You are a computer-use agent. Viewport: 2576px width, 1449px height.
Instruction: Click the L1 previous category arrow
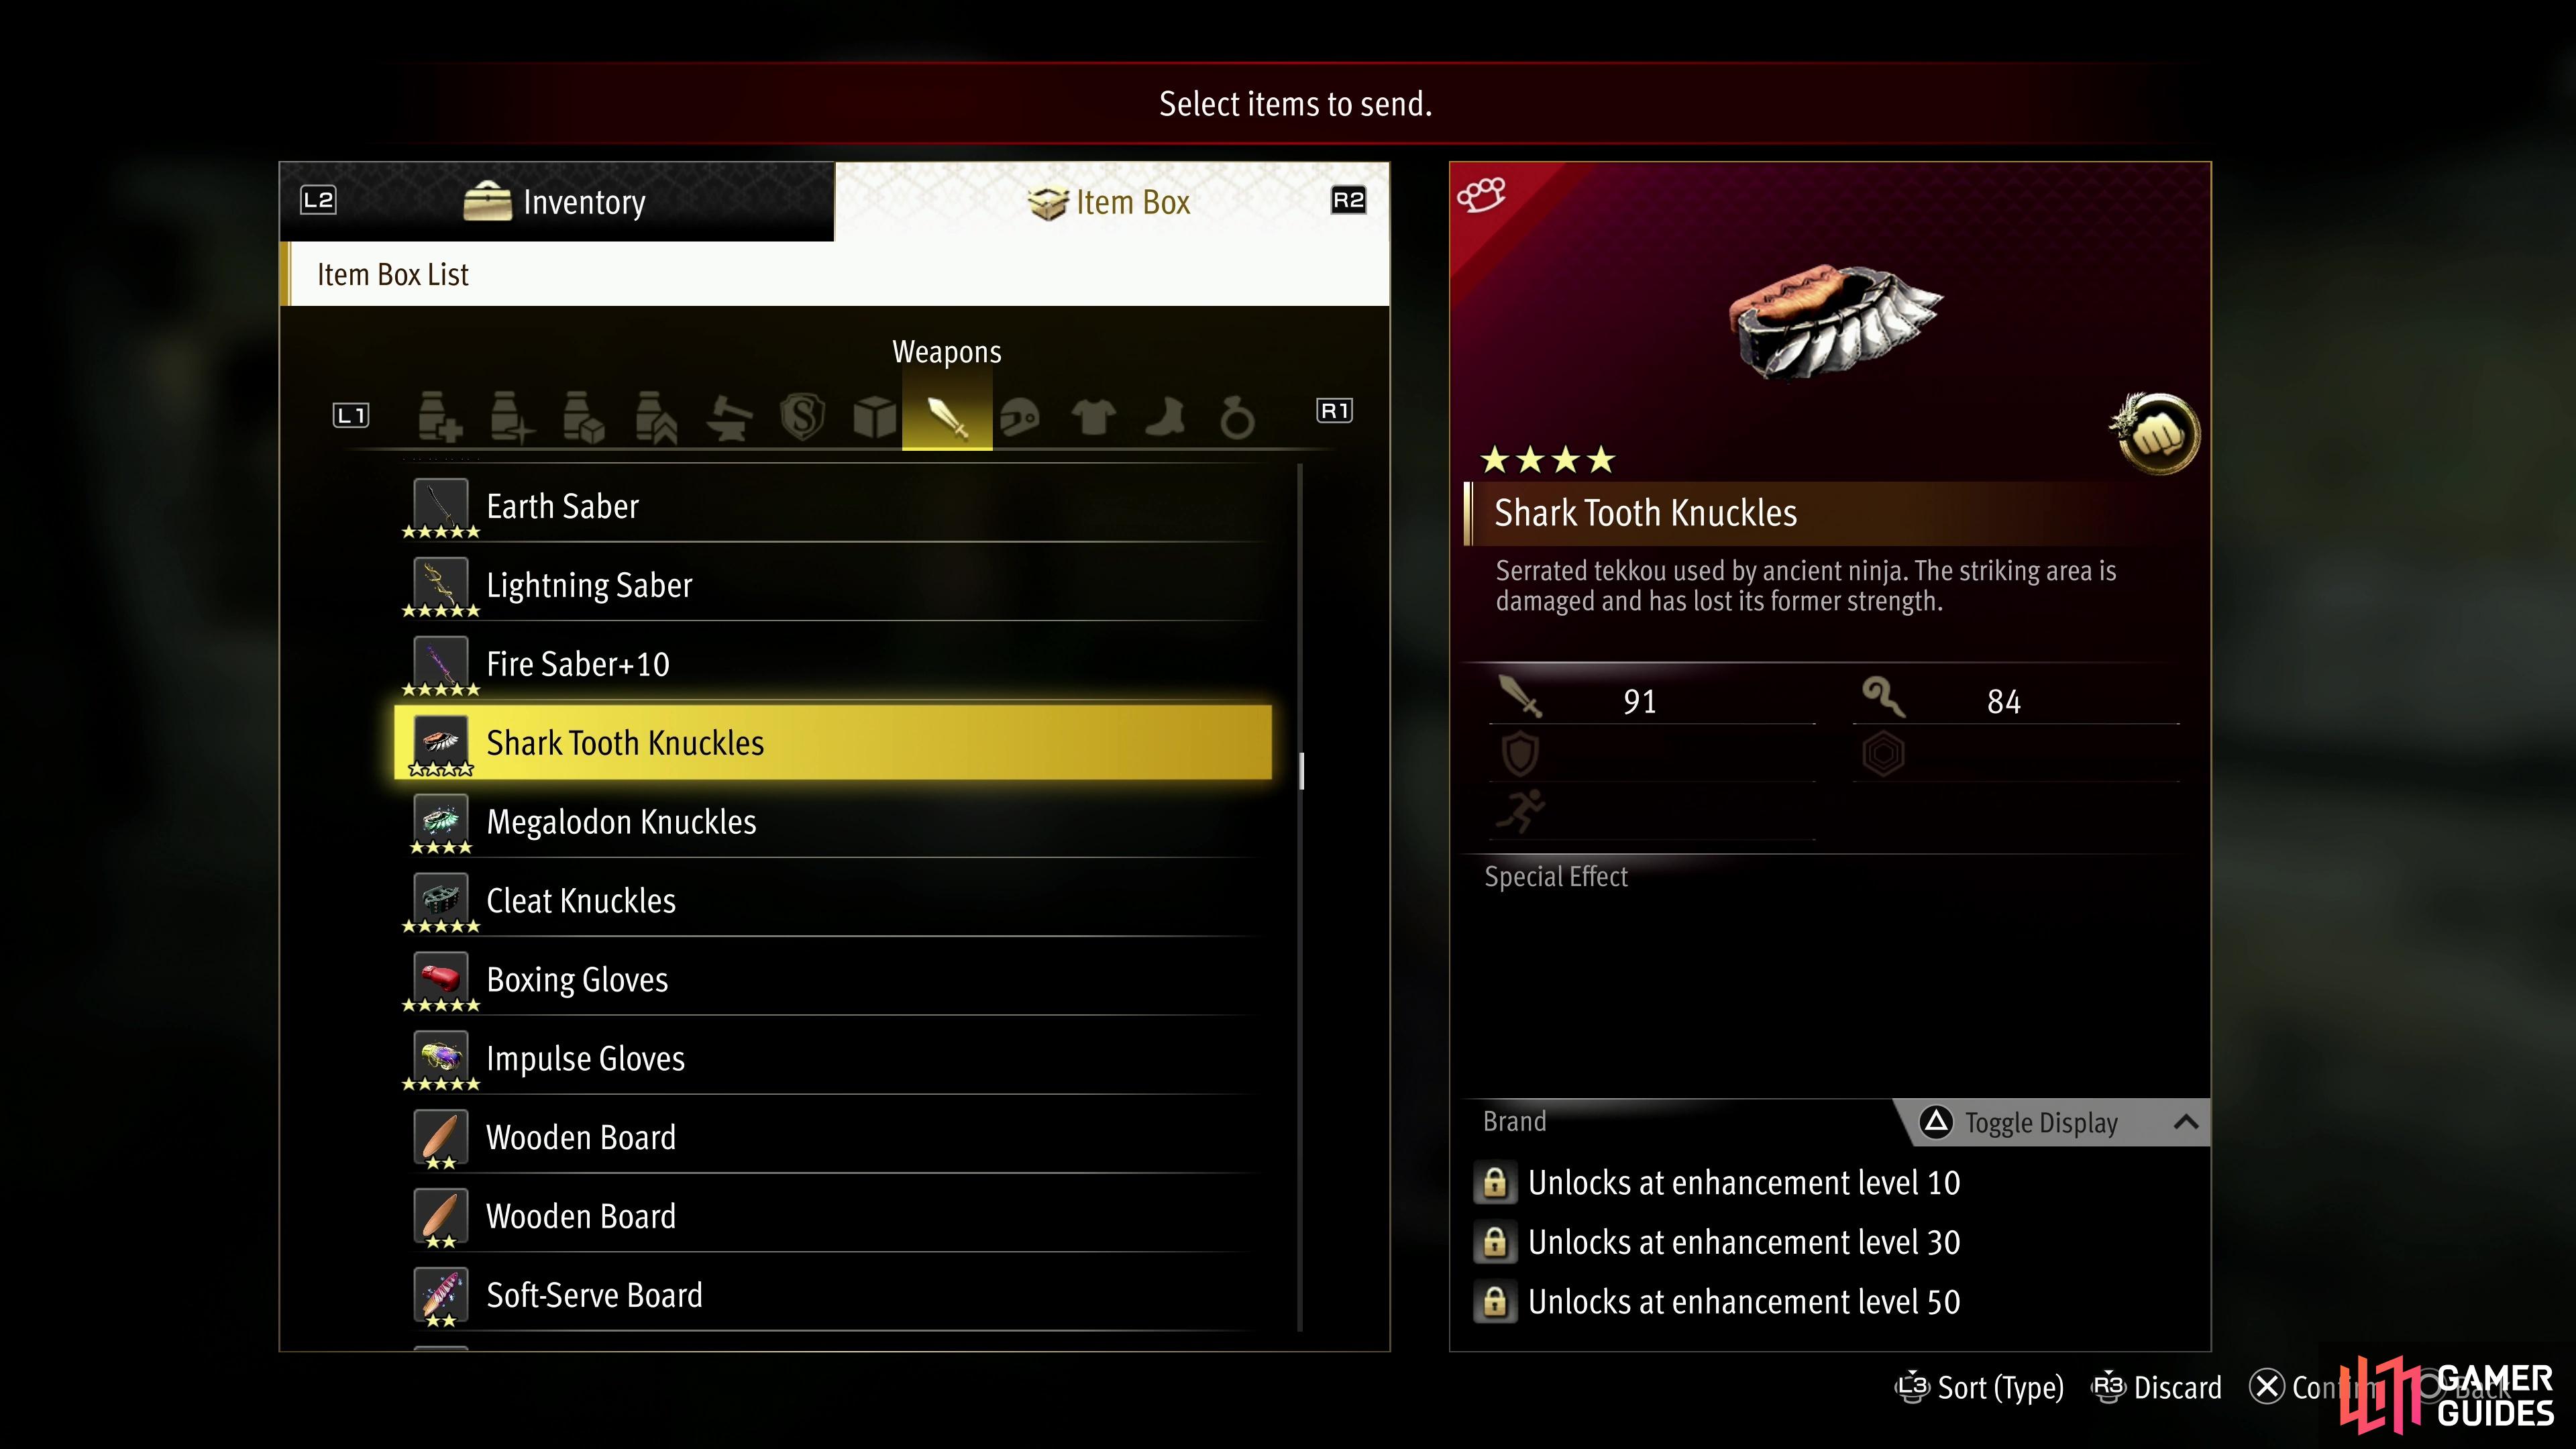[351, 415]
